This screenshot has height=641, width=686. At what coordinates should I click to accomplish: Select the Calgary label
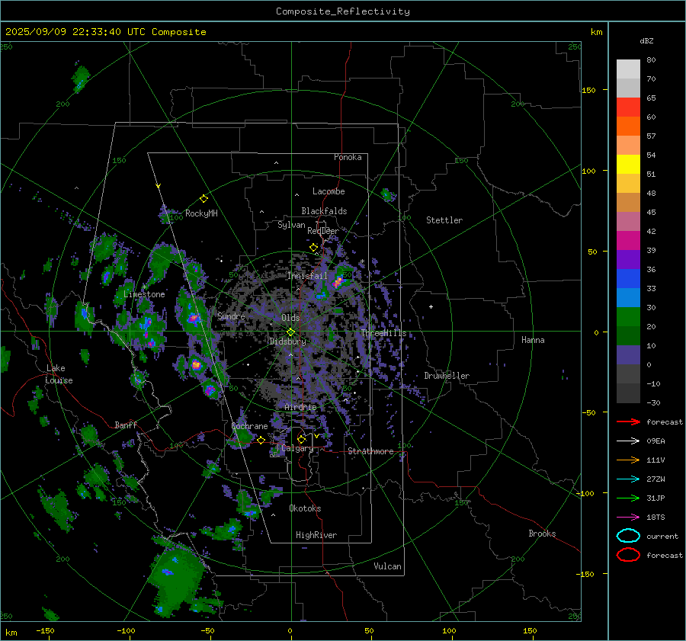click(x=297, y=448)
